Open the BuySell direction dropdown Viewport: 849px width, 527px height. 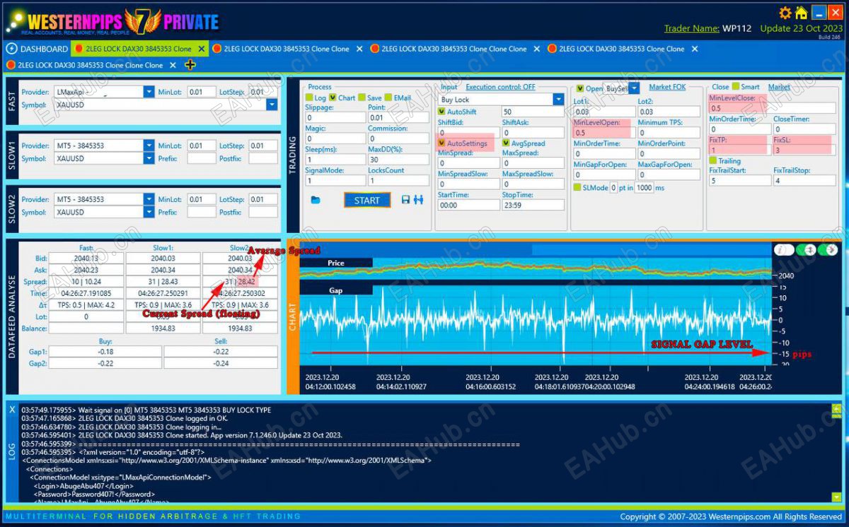coord(634,88)
